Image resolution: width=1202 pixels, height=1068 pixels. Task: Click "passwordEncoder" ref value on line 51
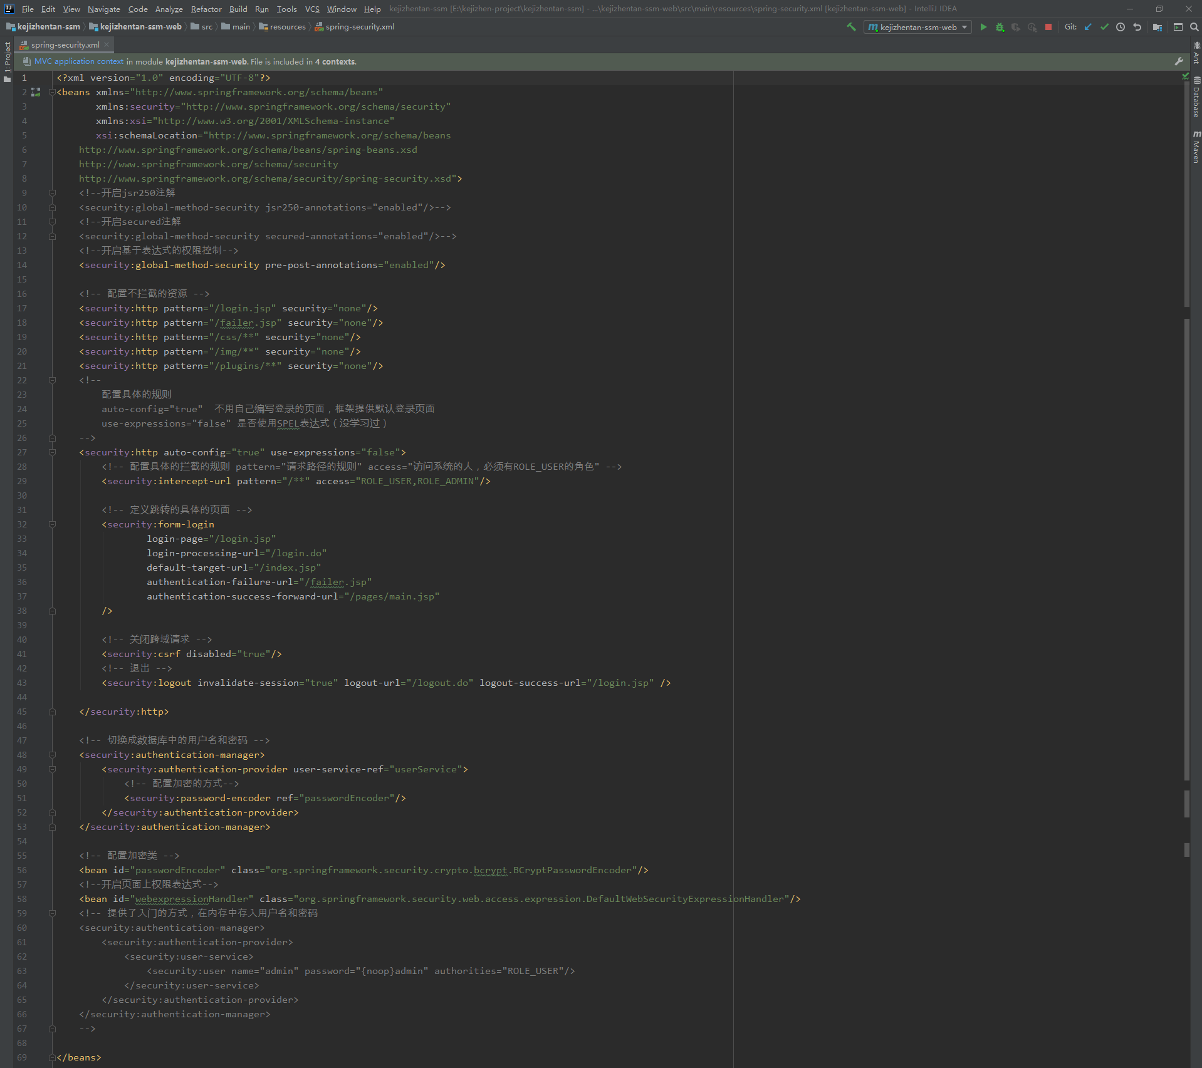(347, 798)
